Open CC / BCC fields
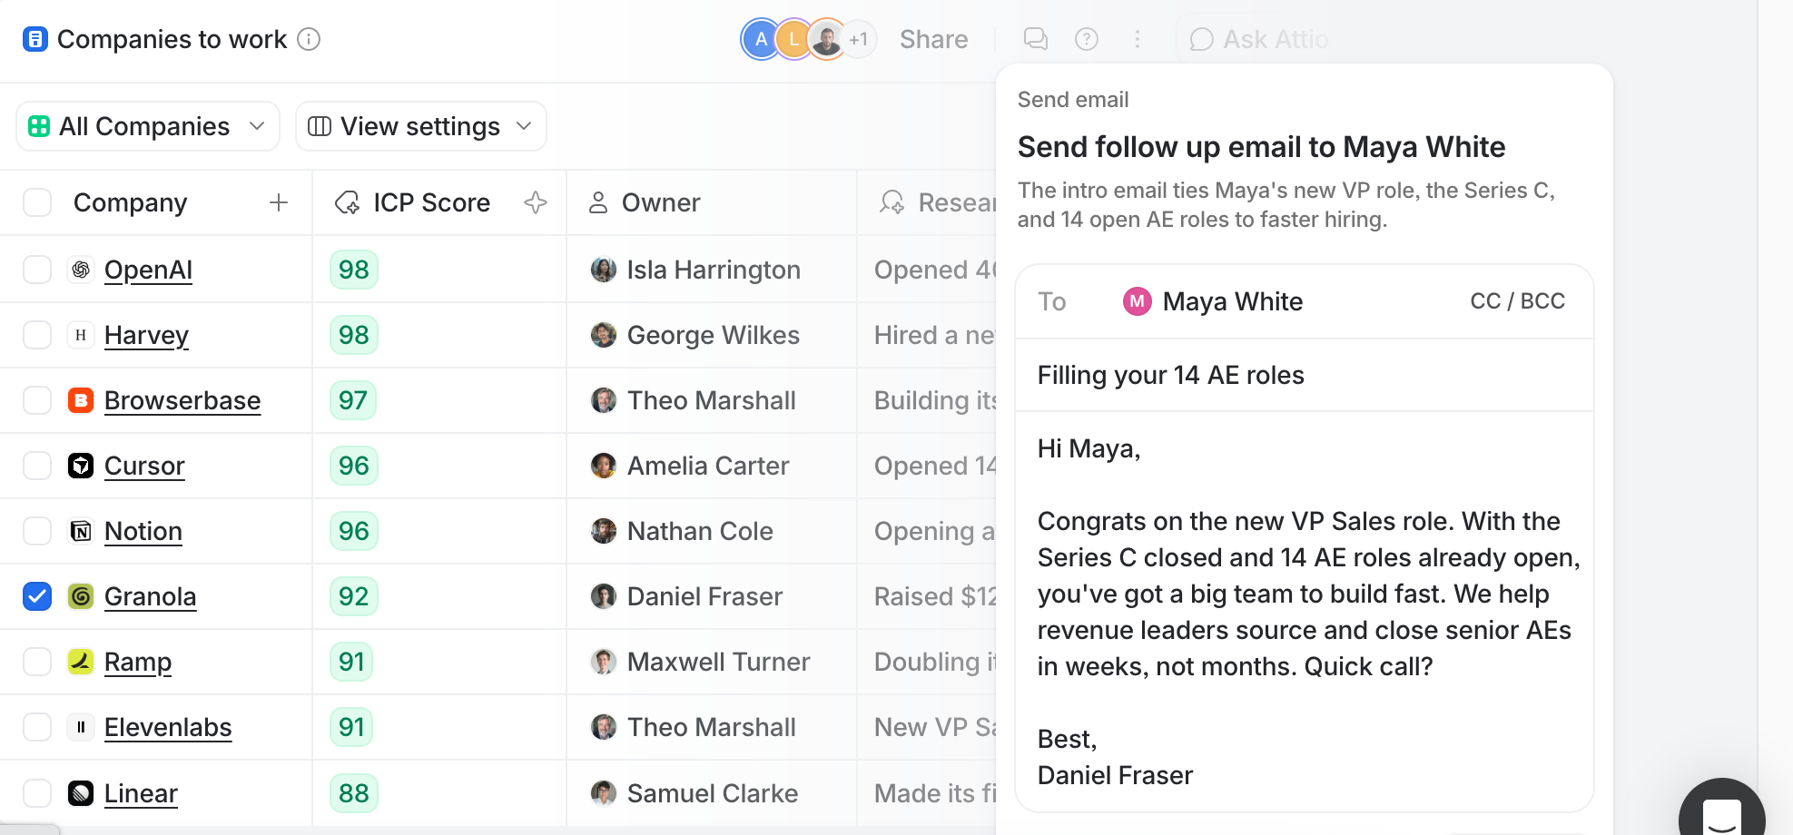 coord(1517,301)
